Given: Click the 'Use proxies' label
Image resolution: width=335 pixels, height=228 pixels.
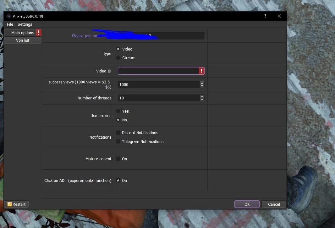Looking at the screenshot, I should 101,116.
